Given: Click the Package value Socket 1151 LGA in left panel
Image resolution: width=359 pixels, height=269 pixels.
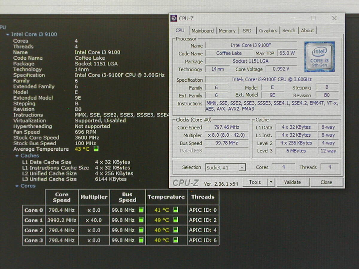Looking at the screenshot, I should point(96,64).
